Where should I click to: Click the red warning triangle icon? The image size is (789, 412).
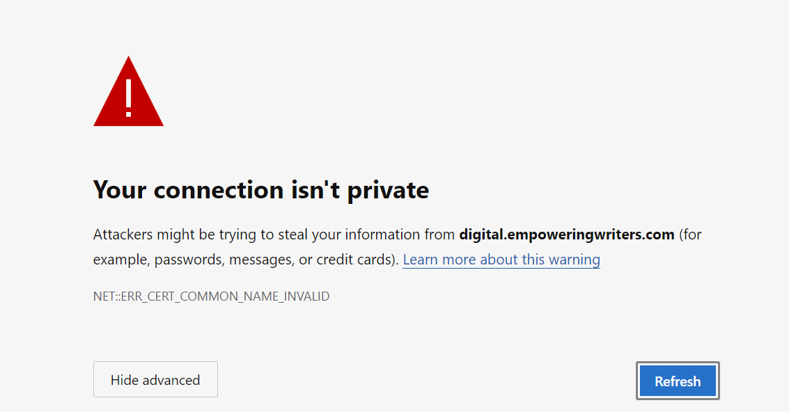click(x=128, y=91)
